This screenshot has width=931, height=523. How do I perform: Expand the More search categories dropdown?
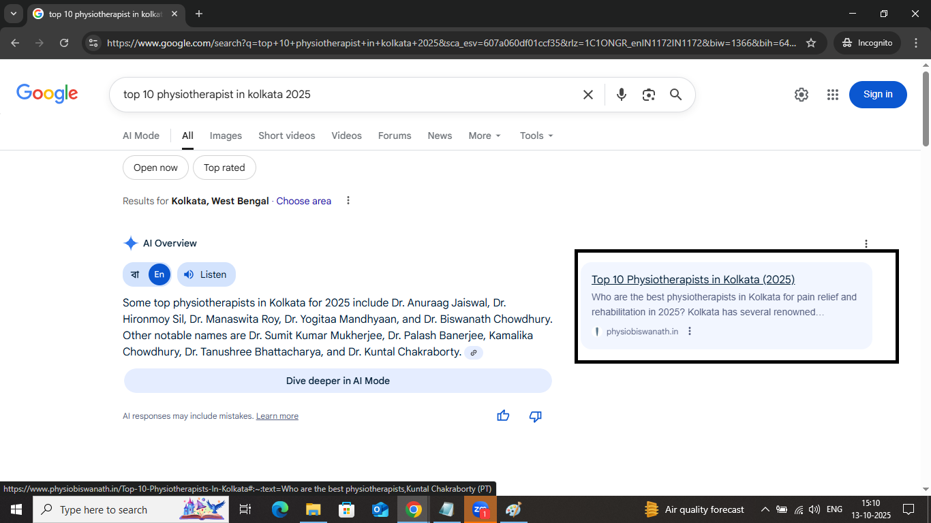(x=484, y=136)
